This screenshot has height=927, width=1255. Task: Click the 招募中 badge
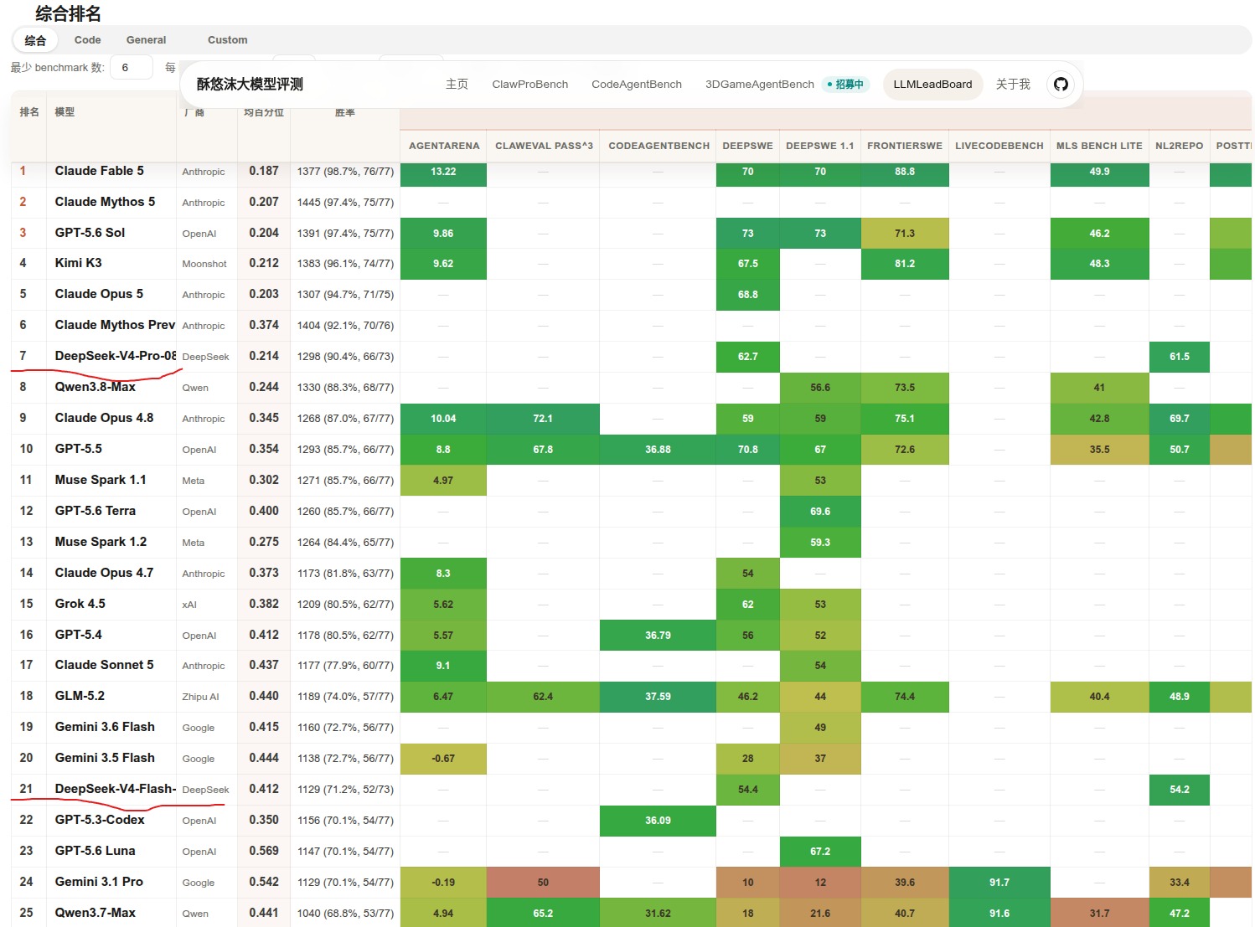pos(845,85)
